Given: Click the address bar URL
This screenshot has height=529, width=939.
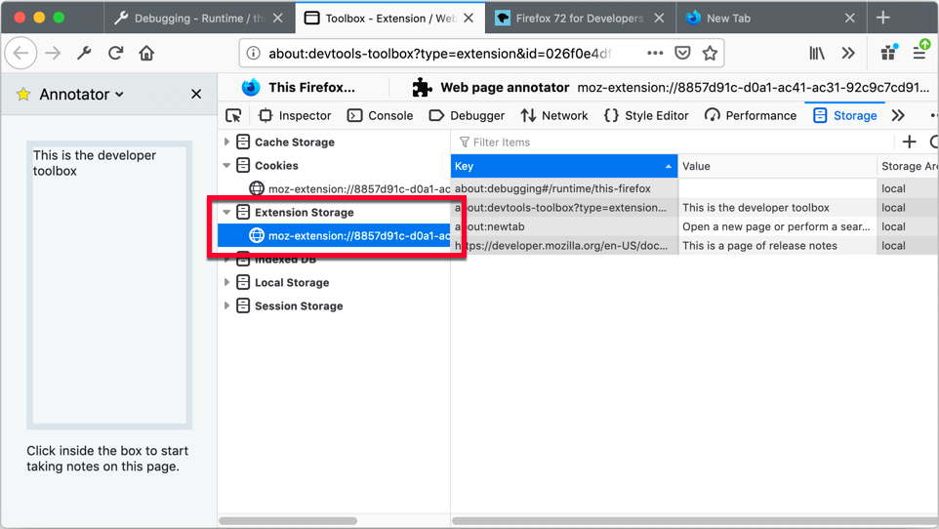Looking at the screenshot, I should click(x=440, y=54).
